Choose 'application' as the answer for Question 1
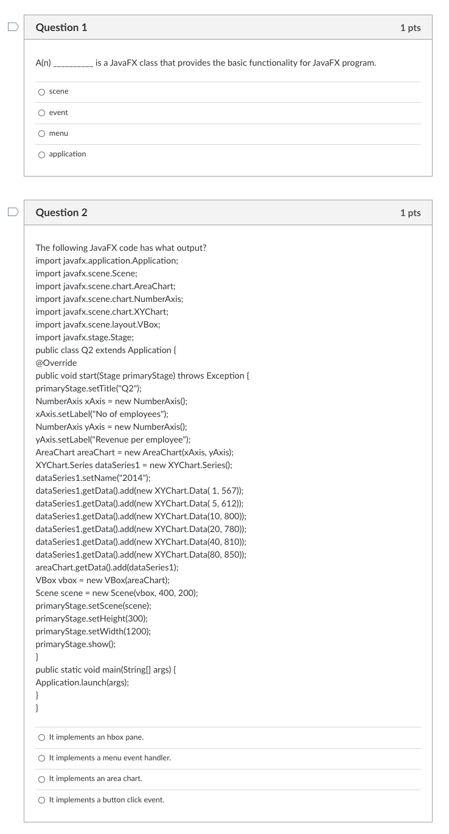Image resolution: width=449 pixels, height=834 pixels. (x=41, y=154)
